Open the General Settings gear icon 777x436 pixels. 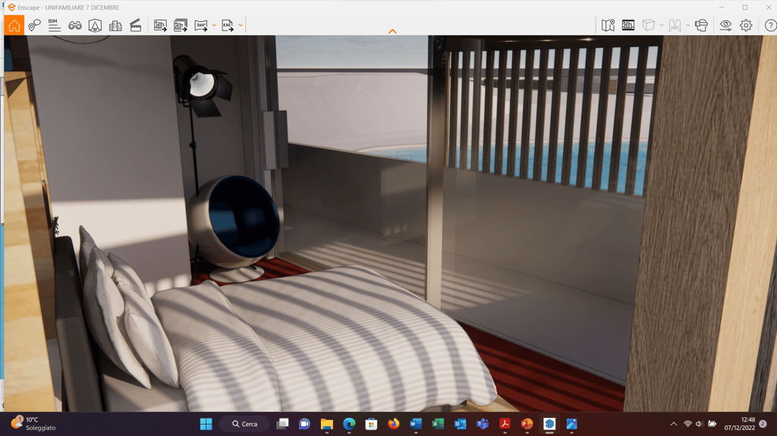pyautogui.click(x=746, y=25)
